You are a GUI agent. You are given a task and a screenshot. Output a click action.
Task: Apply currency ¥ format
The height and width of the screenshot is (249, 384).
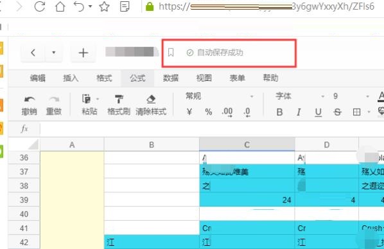click(x=189, y=113)
